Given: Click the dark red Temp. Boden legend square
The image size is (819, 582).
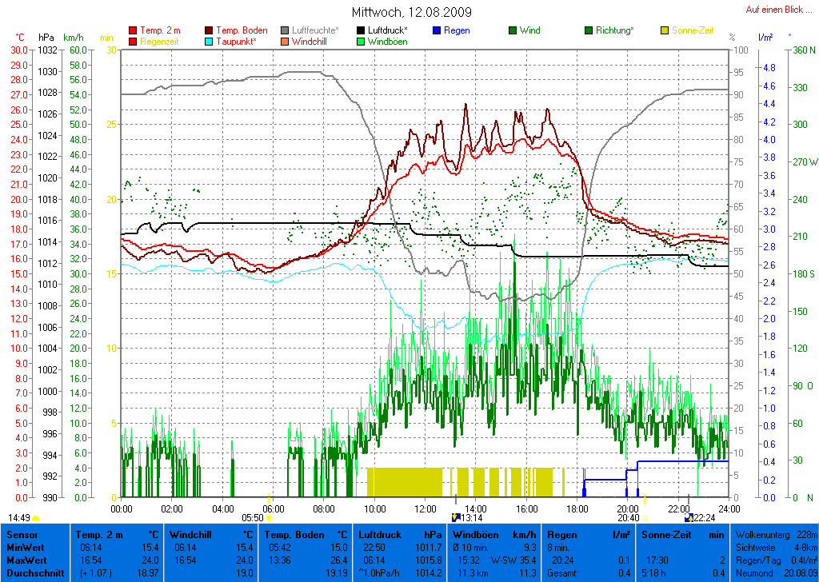Looking at the screenshot, I should point(210,31).
